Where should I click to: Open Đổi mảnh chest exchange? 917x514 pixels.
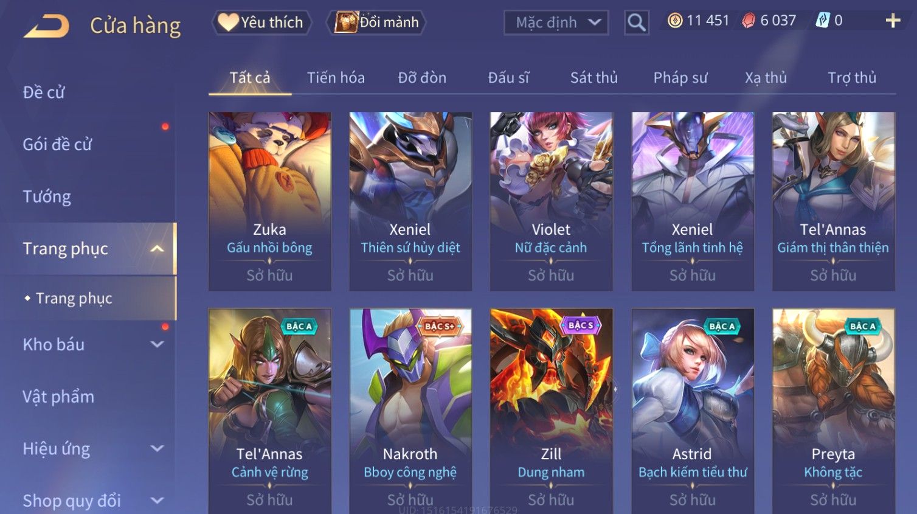(376, 23)
